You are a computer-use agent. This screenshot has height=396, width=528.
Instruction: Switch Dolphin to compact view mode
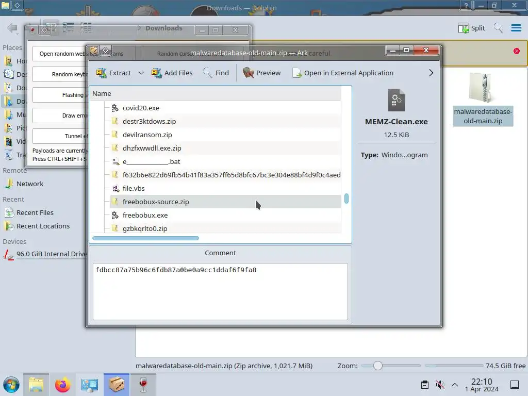click(69, 28)
